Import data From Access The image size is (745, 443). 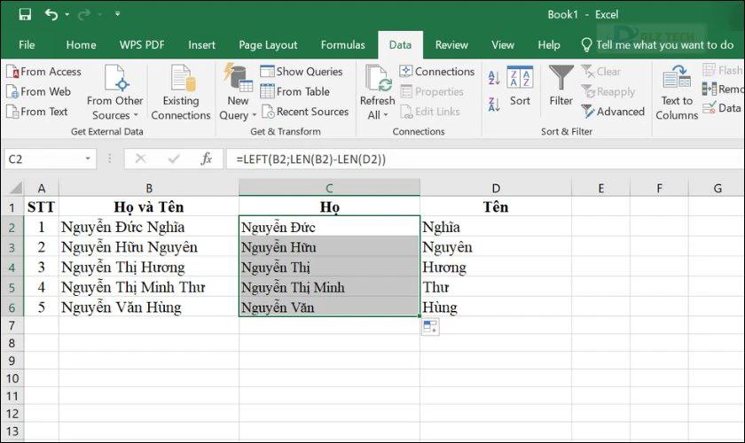[43, 72]
